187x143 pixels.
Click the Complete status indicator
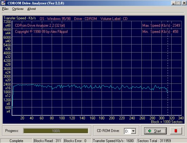[16, 141]
